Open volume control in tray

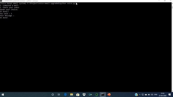(152, 95)
